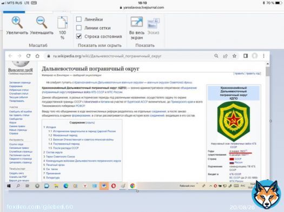284x212 pixels.
Task: Collapse contents with the скрыть link
Action: [x=90, y=122]
